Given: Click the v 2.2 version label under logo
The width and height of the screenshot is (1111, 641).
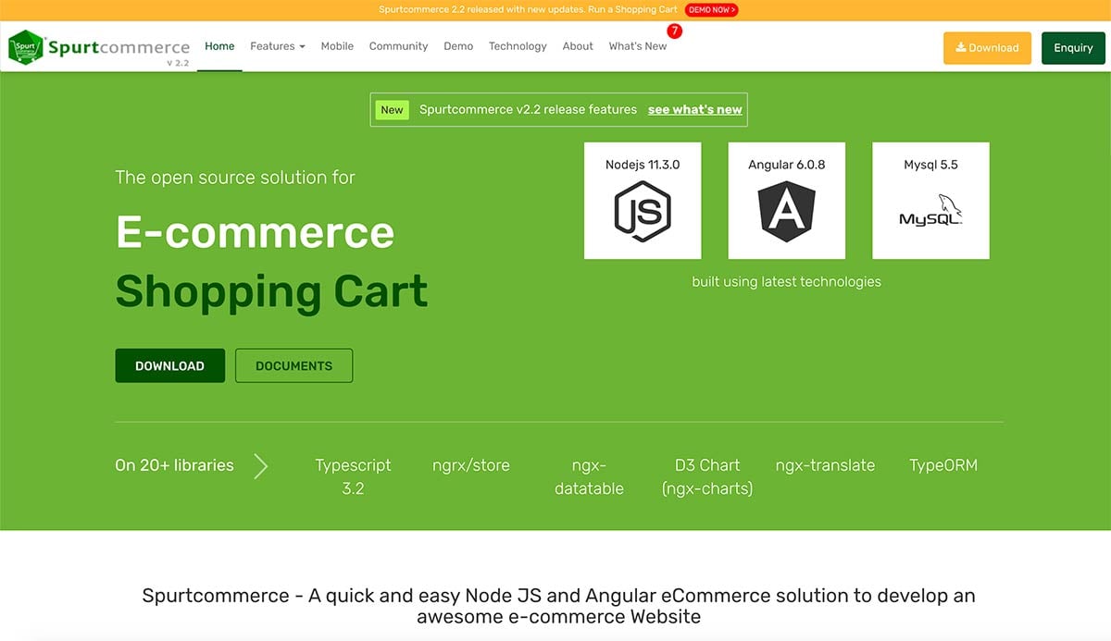Looking at the screenshot, I should click(x=178, y=63).
